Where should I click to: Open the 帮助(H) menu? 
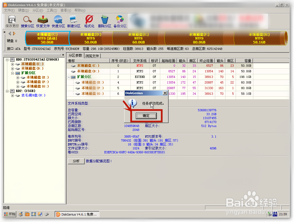tap(80, 10)
